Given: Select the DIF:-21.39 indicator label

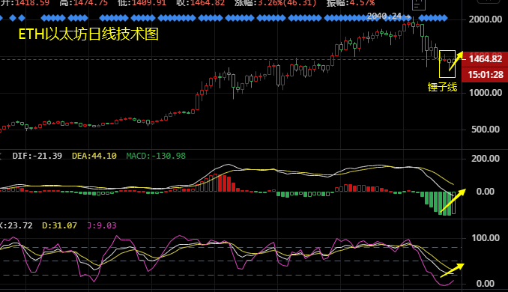Looking at the screenshot, I should point(37,156).
